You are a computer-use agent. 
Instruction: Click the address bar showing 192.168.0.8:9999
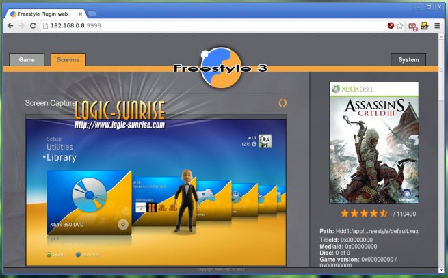pos(213,26)
